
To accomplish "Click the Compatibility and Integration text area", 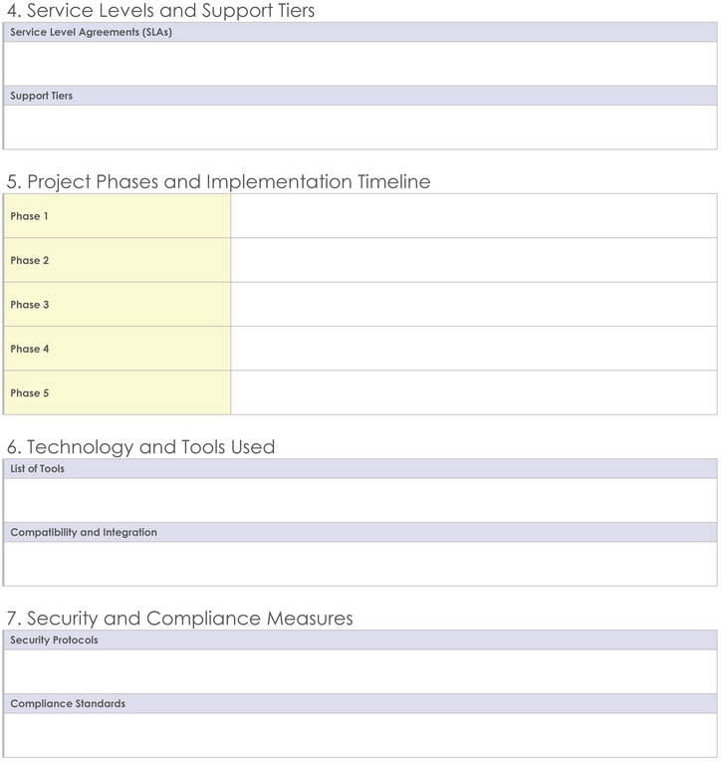I will point(360,564).
